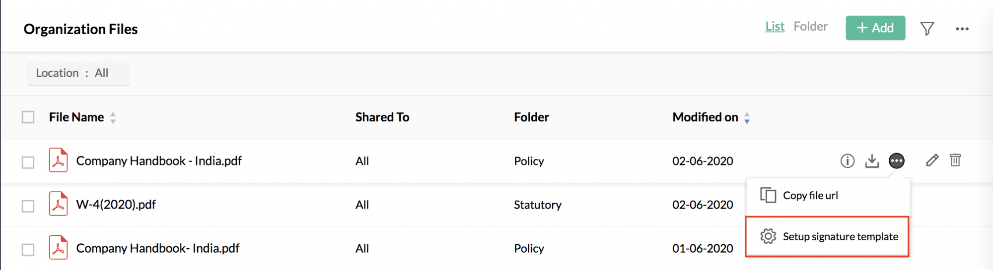The width and height of the screenshot is (993, 270).
Task: Open the top-right three-dot more options
Action: [x=962, y=29]
